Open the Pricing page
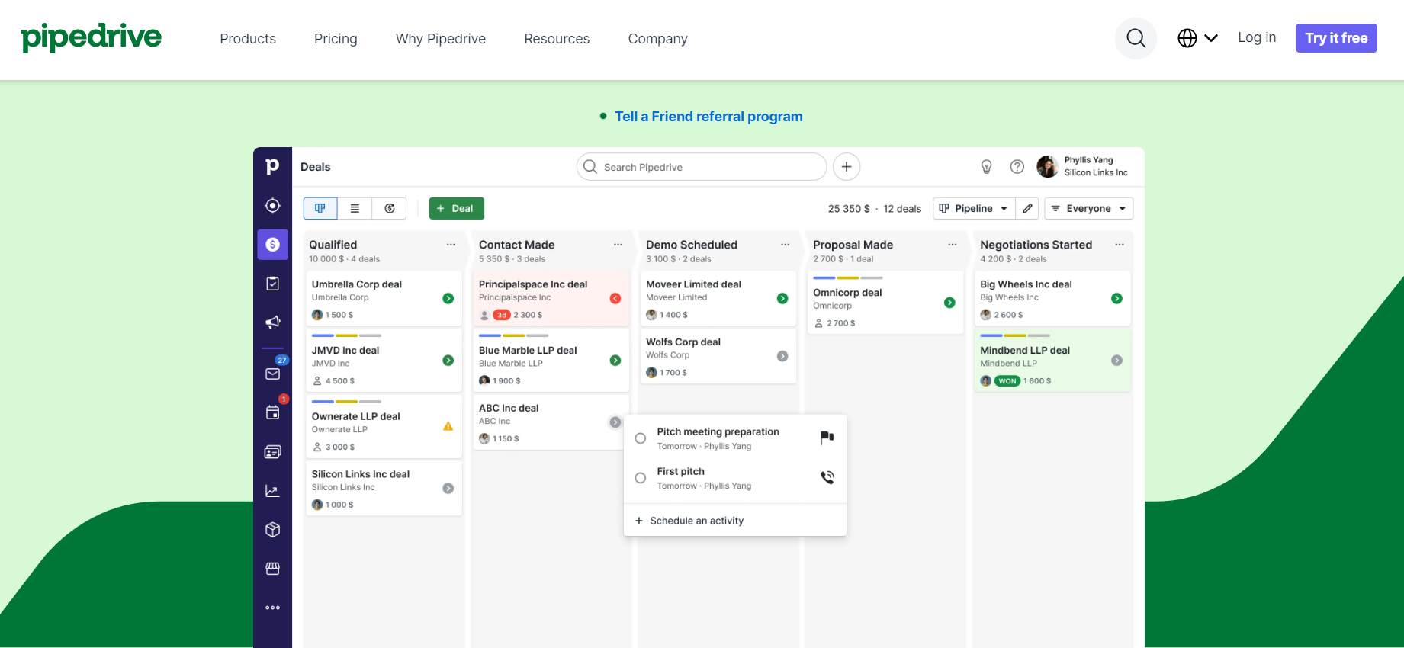 click(x=336, y=39)
